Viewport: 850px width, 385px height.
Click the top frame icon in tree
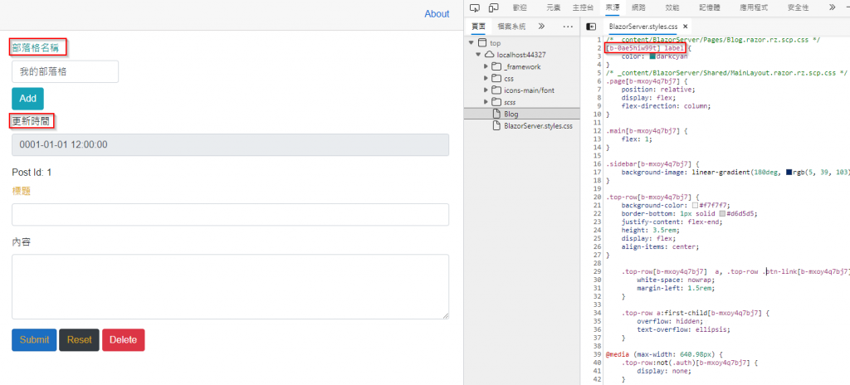pyautogui.click(x=482, y=43)
